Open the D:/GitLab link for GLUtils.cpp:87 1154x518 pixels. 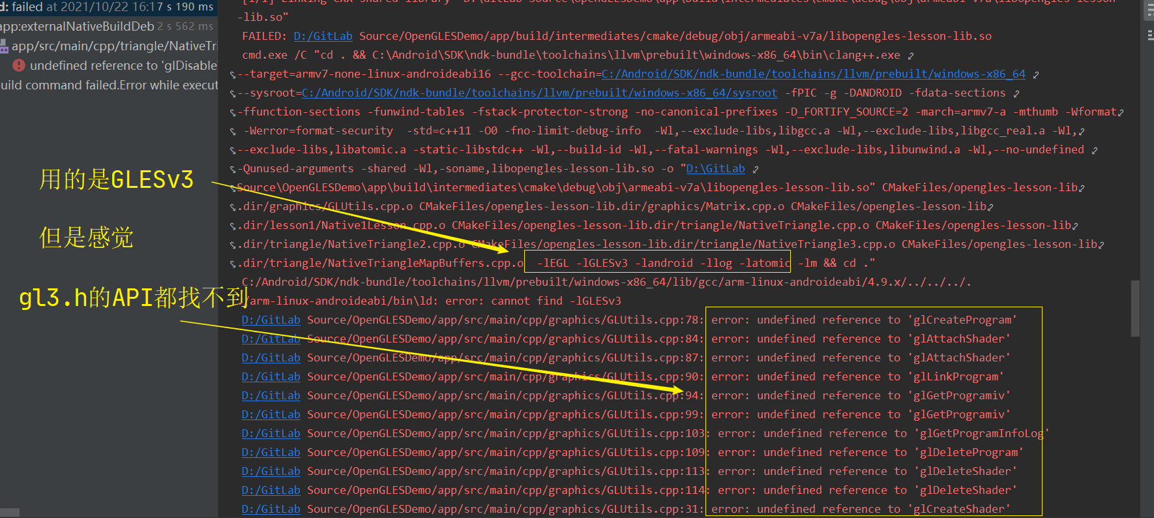(x=271, y=358)
